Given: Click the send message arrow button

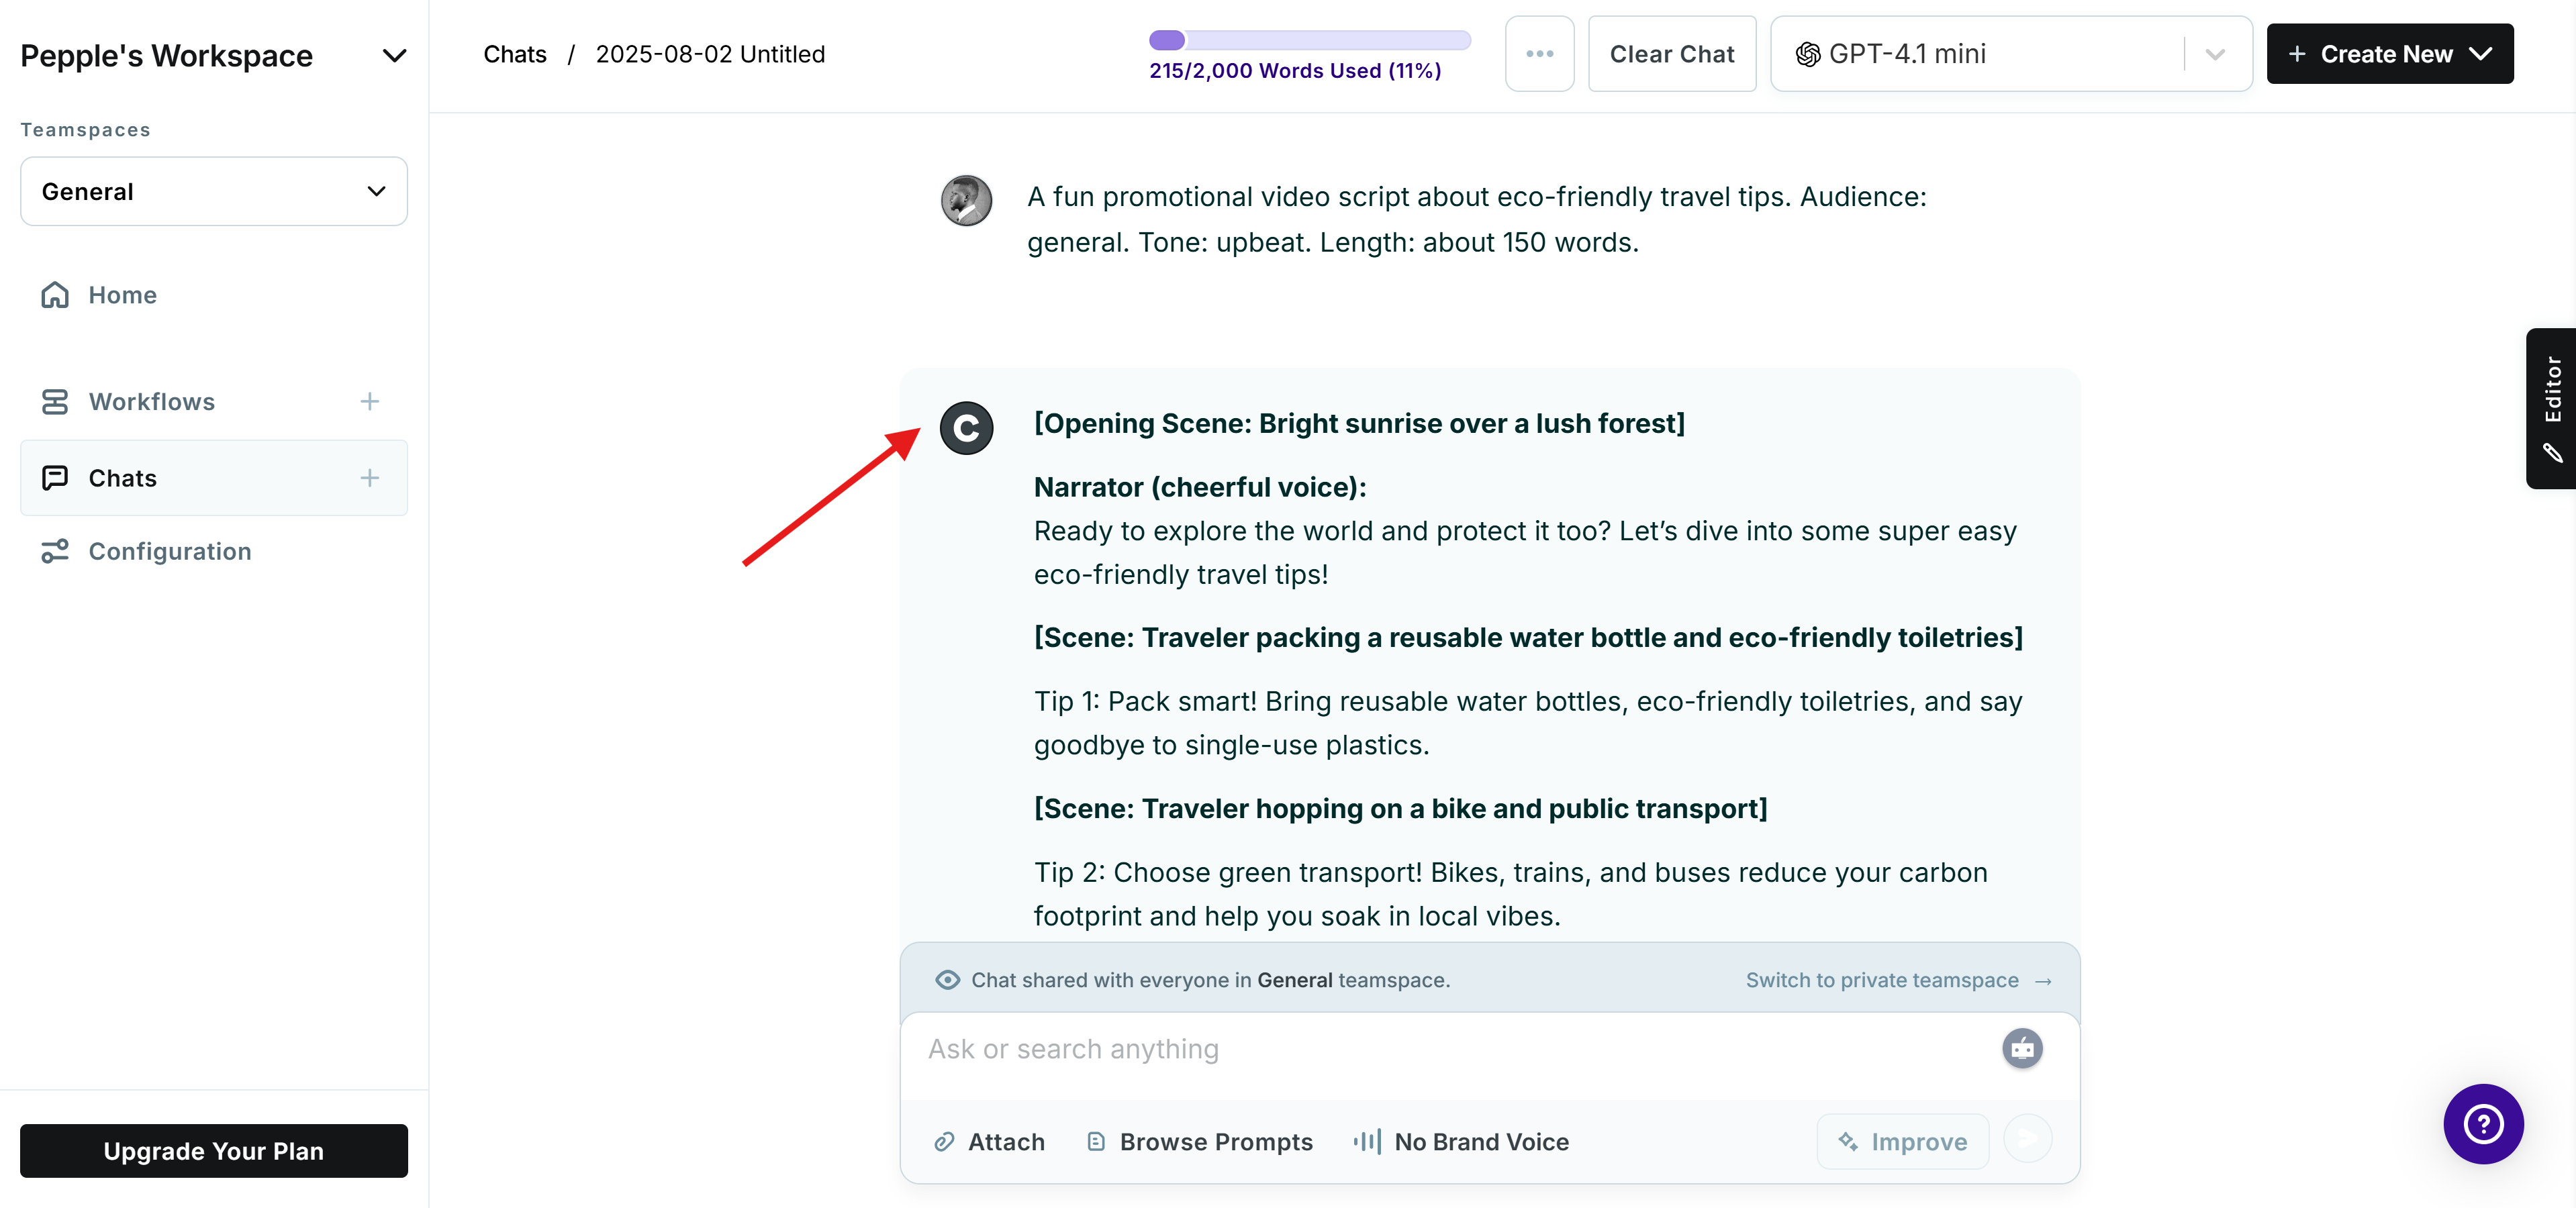Looking at the screenshot, I should point(2027,1139).
